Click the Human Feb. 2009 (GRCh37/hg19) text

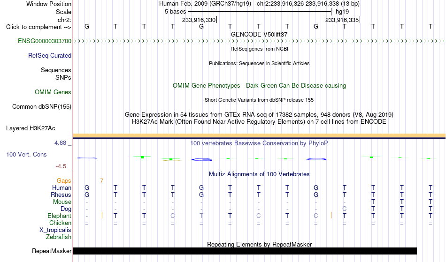[x=205, y=4]
